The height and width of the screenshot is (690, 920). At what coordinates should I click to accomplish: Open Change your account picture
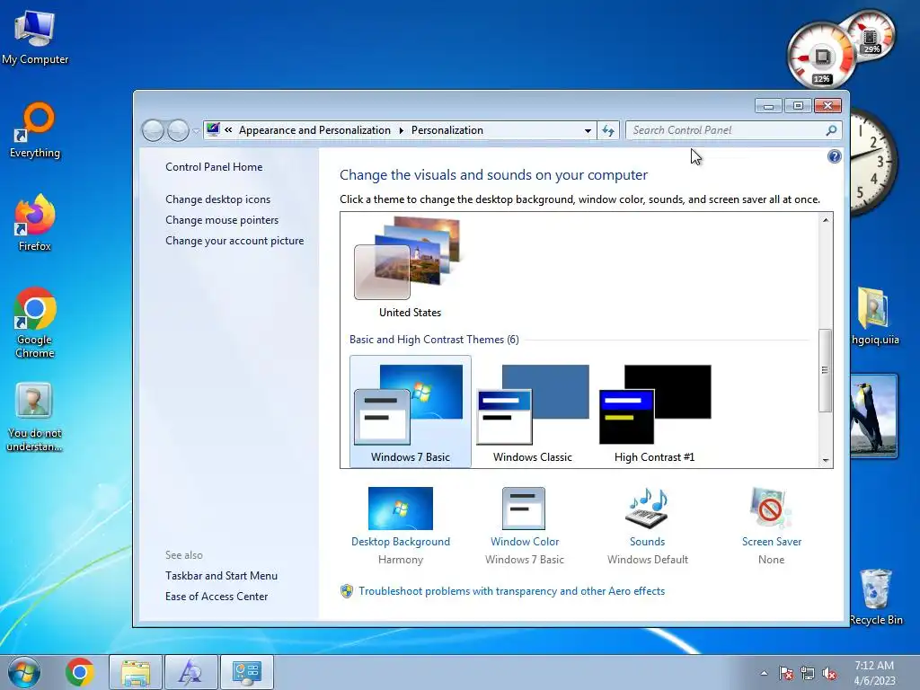[x=234, y=241]
